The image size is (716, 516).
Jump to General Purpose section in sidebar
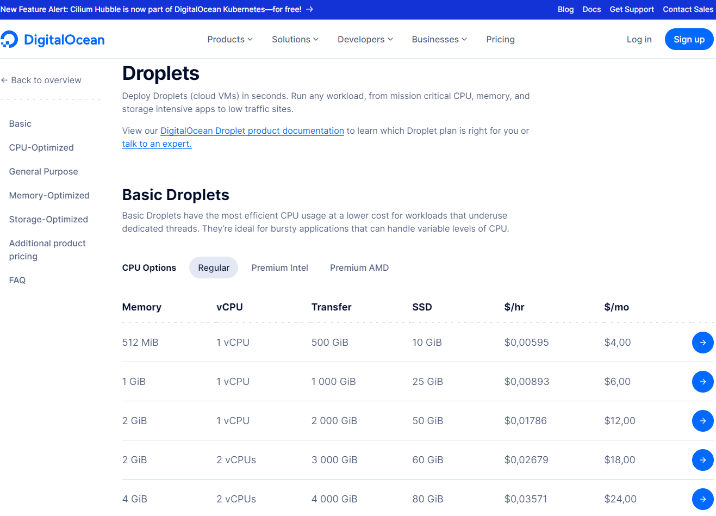[43, 171]
